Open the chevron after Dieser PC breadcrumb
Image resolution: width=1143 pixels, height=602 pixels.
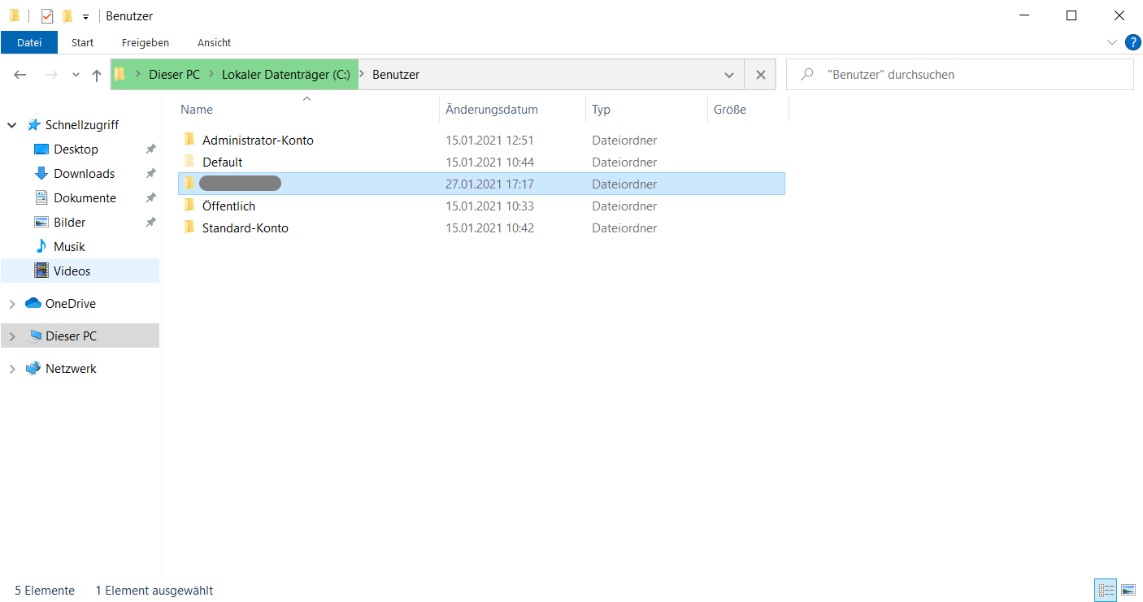[211, 75]
